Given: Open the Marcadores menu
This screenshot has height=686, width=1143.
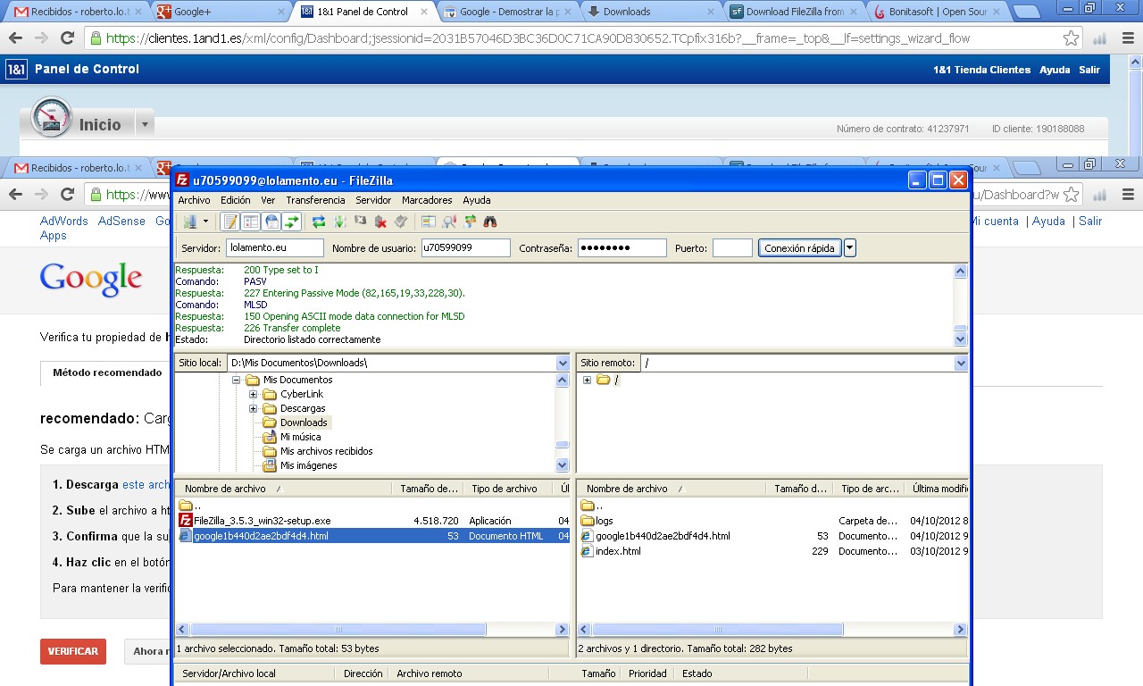Looking at the screenshot, I should coord(427,200).
